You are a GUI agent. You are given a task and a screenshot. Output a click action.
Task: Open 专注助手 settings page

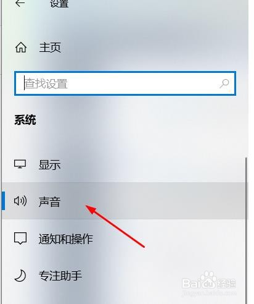(x=60, y=276)
